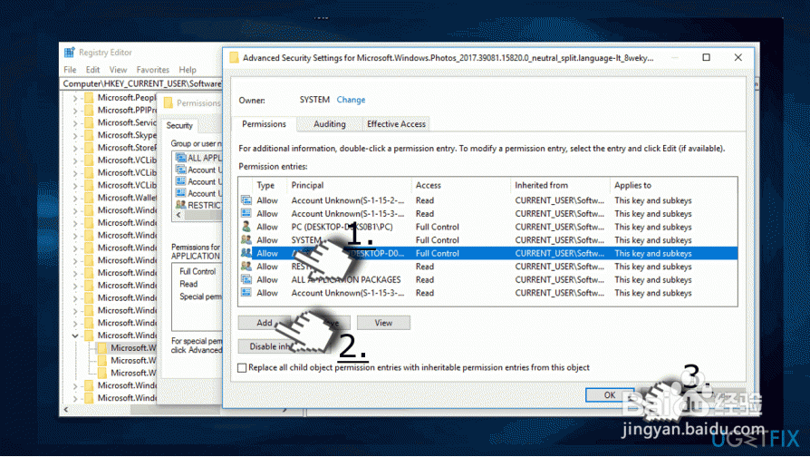
Task: Click the Registry Editor address bar path
Action: point(142,83)
